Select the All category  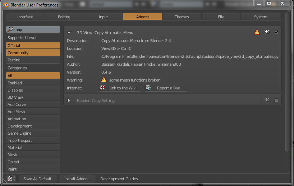[33, 76]
